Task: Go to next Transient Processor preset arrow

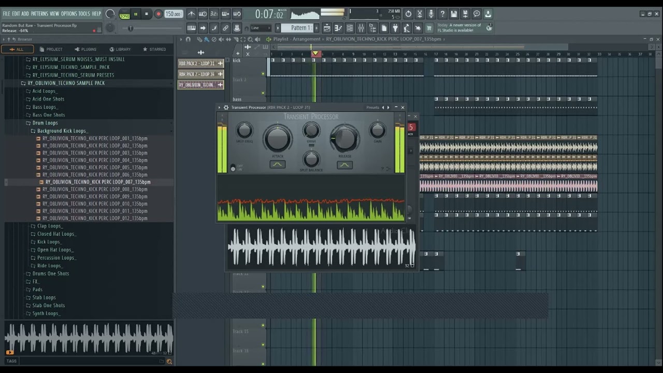Action: pyautogui.click(x=388, y=107)
